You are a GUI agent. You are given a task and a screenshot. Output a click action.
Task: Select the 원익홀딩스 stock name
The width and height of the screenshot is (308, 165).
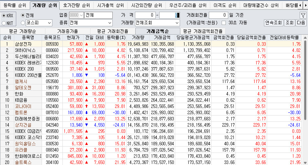pyautogui.click(x=25, y=144)
